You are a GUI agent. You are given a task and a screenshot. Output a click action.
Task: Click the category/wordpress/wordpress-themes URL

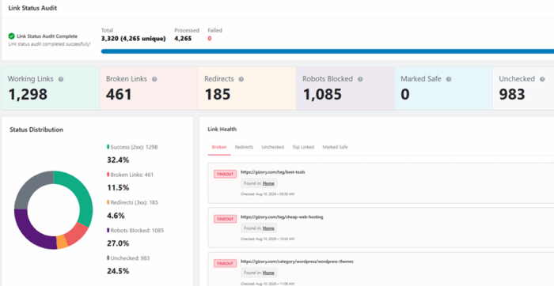tap(297, 262)
